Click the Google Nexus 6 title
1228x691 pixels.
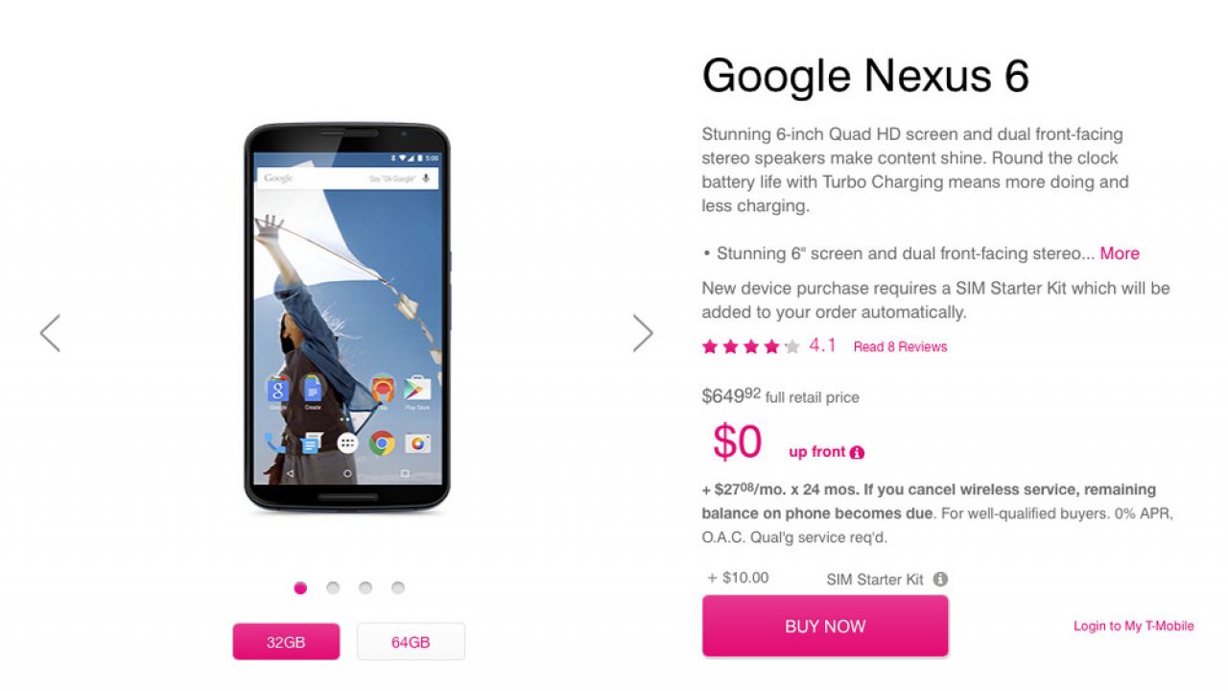point(865,76)
